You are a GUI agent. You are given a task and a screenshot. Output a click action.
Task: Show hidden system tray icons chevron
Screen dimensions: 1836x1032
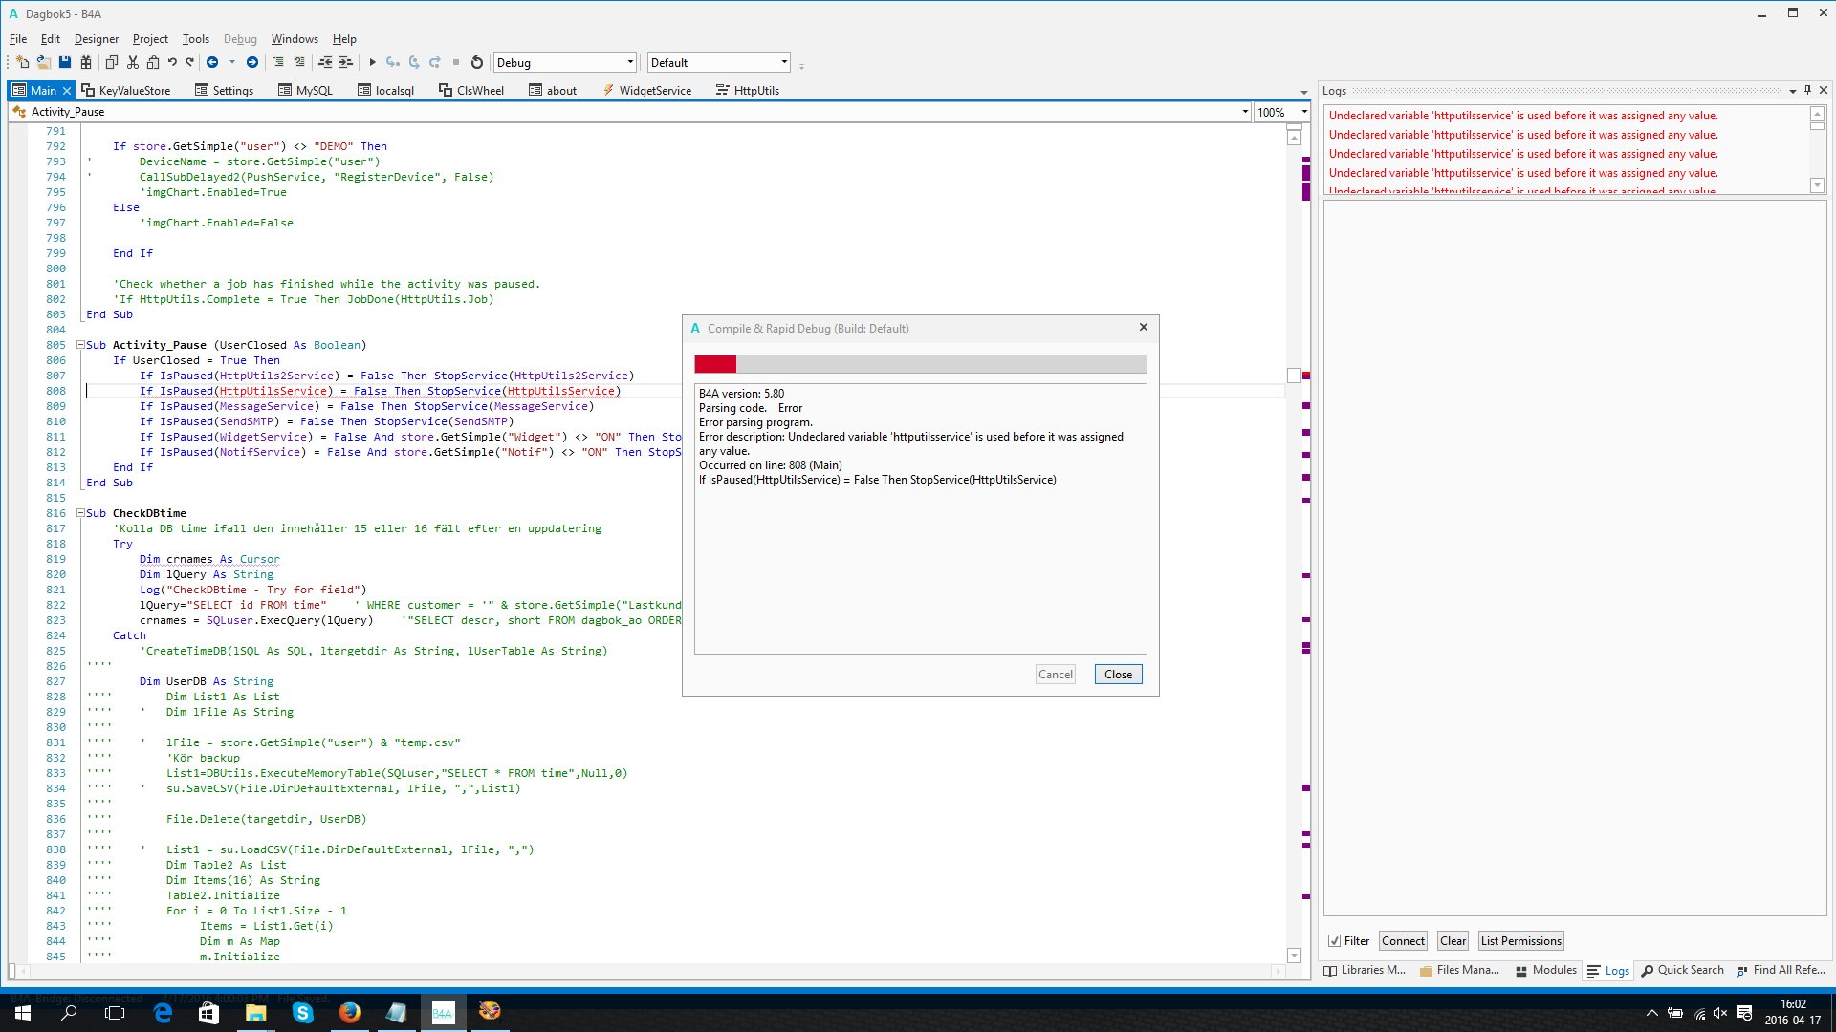tap(1651, 1012)
